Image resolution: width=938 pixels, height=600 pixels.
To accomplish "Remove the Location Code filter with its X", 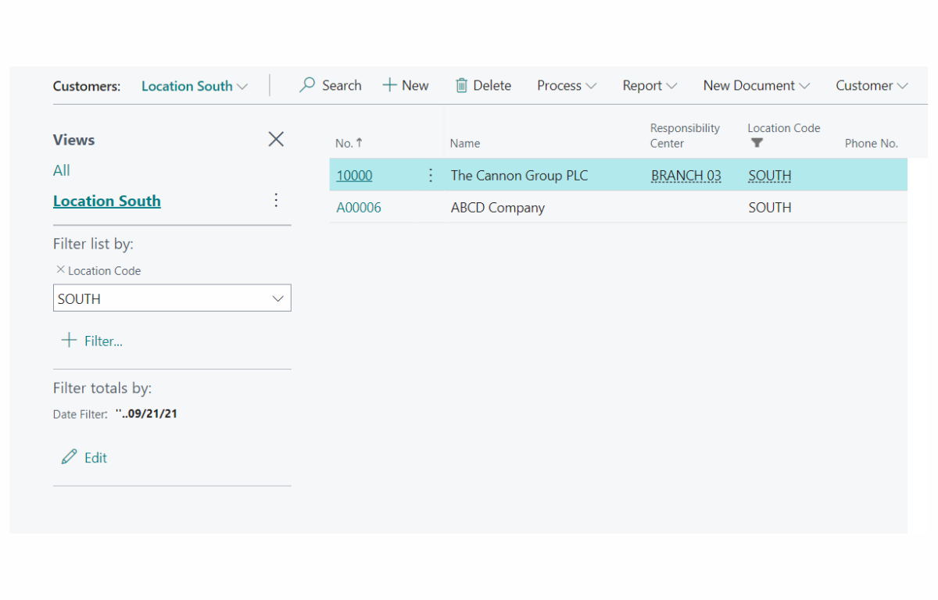I will pyautogui.click(x=61, y=270).
